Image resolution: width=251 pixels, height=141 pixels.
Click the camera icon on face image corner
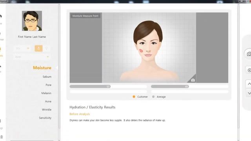(193, 80)
